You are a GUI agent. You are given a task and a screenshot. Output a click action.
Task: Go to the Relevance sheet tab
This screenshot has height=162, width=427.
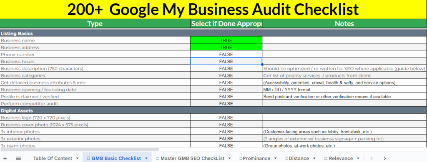[338, 159]
